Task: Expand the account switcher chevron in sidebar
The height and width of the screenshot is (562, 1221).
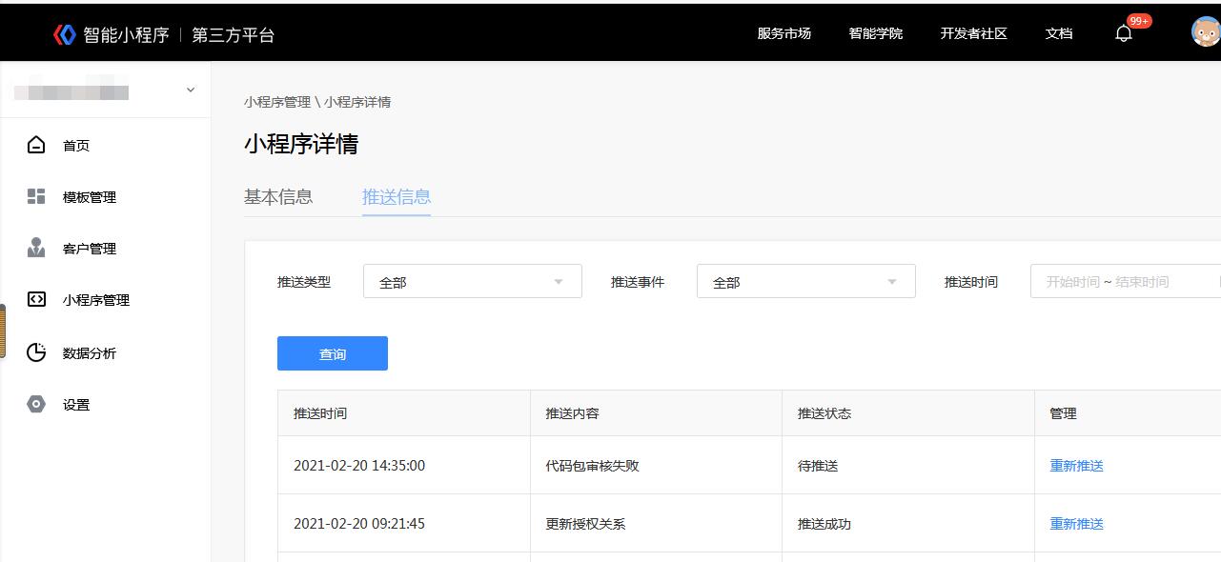Action: point(191,90)
